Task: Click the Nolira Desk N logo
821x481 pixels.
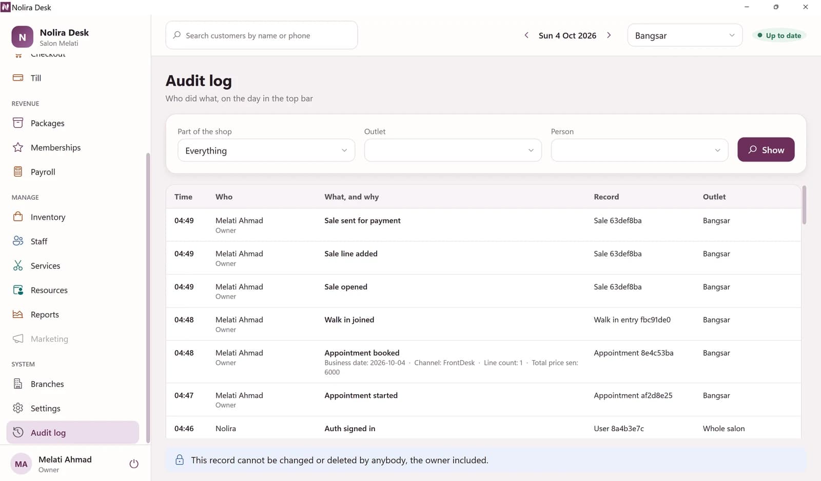Action: (x=22, y=37)
